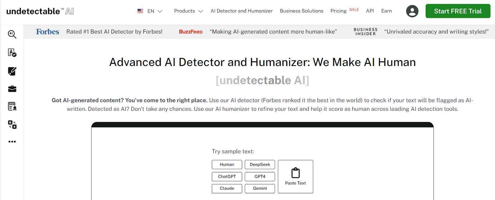Viewport: 495px width, 200px height.
Task: Load the Human sample text
Action: [227, 165]
